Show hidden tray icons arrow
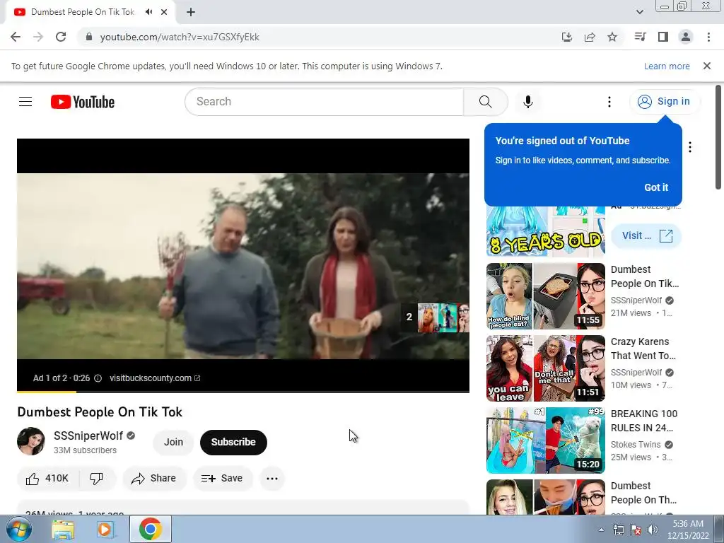Screen dimensions: 724x543 (x=601, y=530)
